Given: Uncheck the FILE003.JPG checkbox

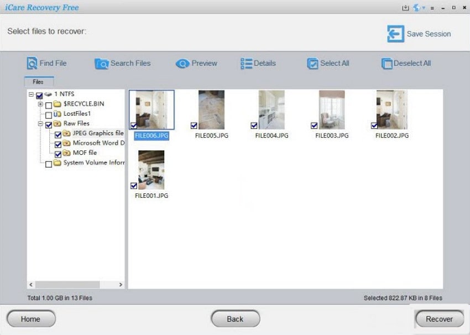Looking at the screenshot, I should point(314,125).
